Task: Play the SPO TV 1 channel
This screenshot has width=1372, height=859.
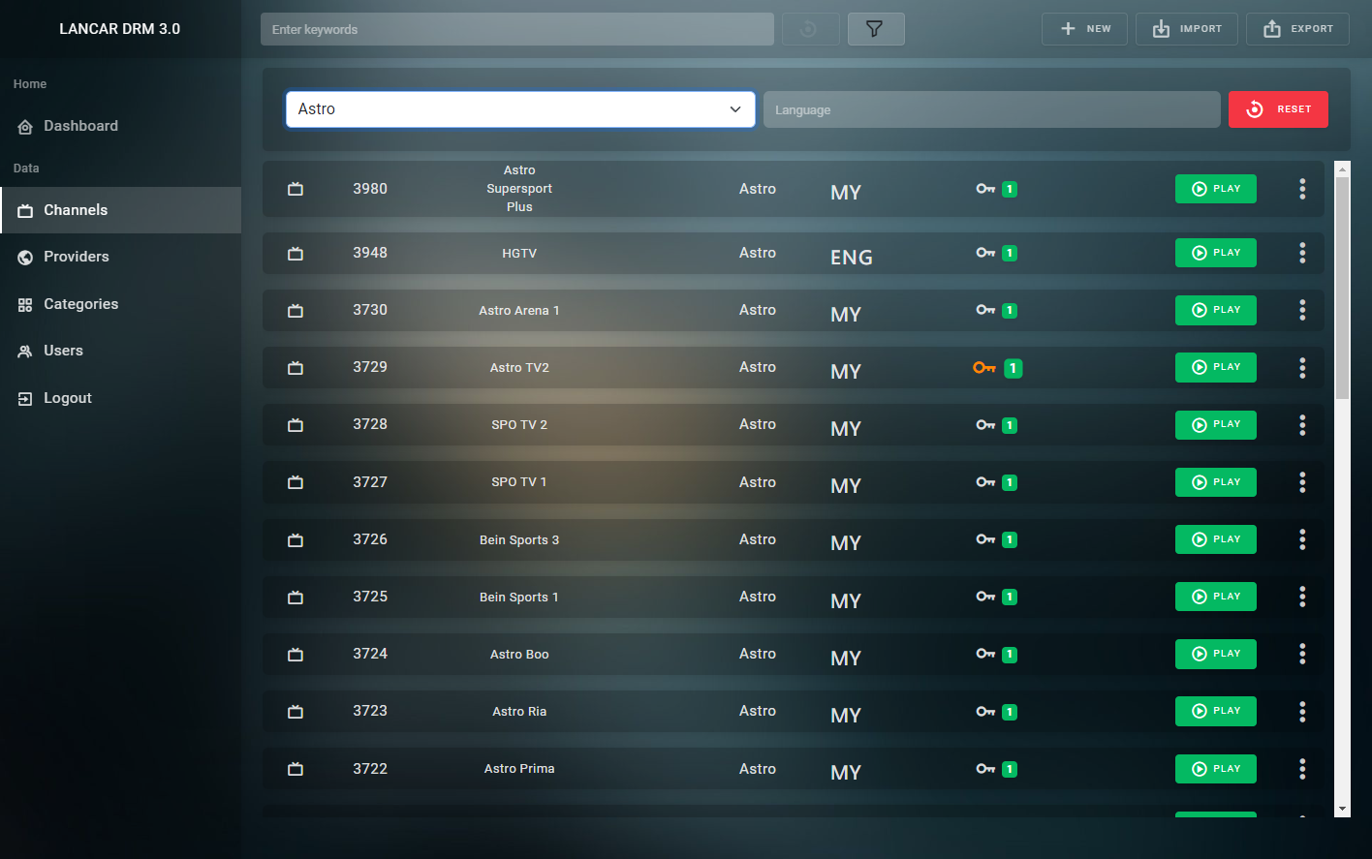Action: coord(1216,482)
